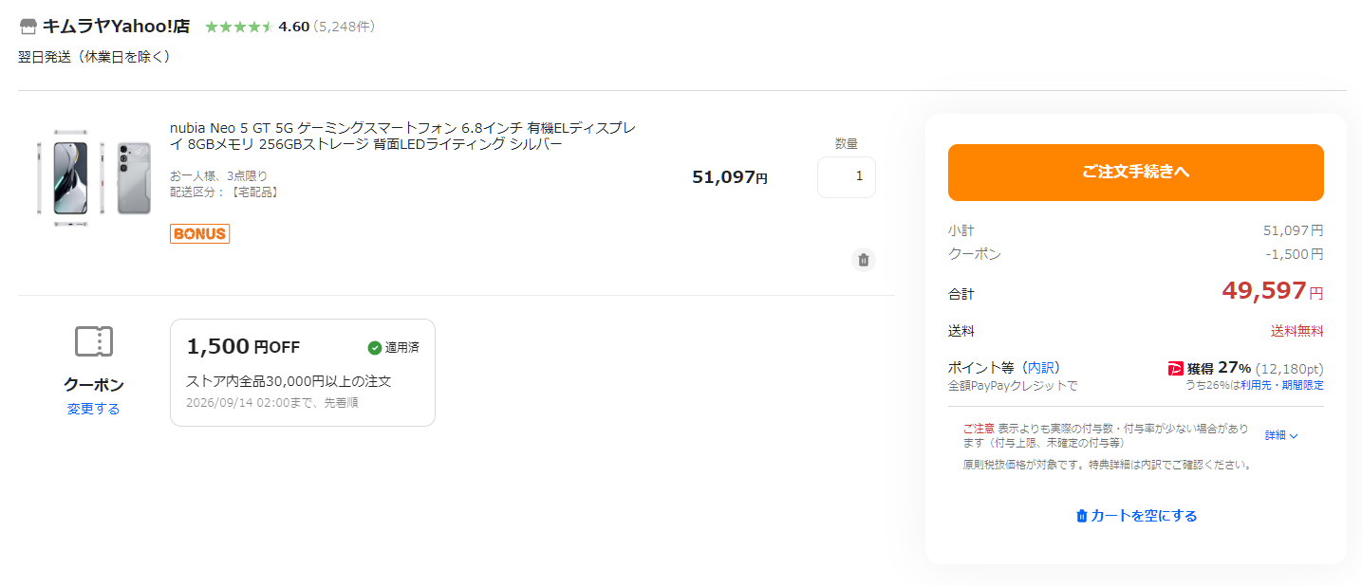Image resolution: width=1362 pixels, height=586 pixels.
Task: Delete item using the trash can icon
Action: coord(863,260)
